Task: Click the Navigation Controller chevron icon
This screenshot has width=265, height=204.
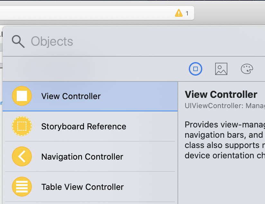Action: [22, 157]
